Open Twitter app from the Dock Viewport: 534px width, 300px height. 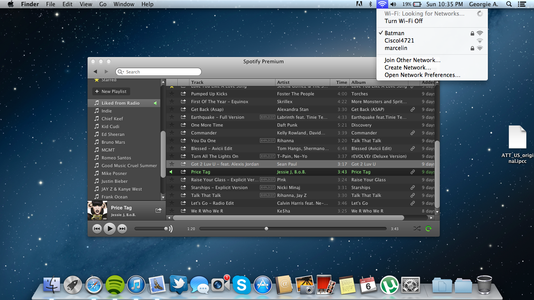pyautogui.click(x=178, y=285)
